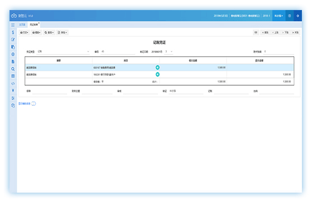Open the document 'other' dropdown in the toolbar

click(x=63, y=32)
